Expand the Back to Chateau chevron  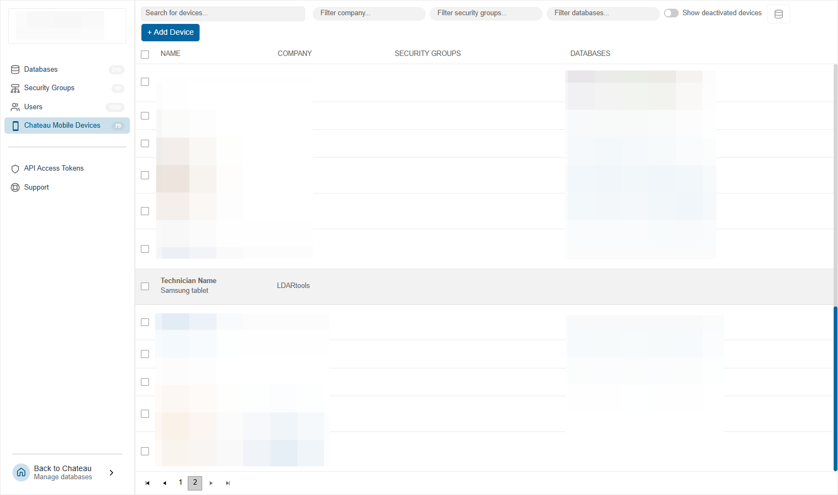pyautogui.click(x=111, y=473)
